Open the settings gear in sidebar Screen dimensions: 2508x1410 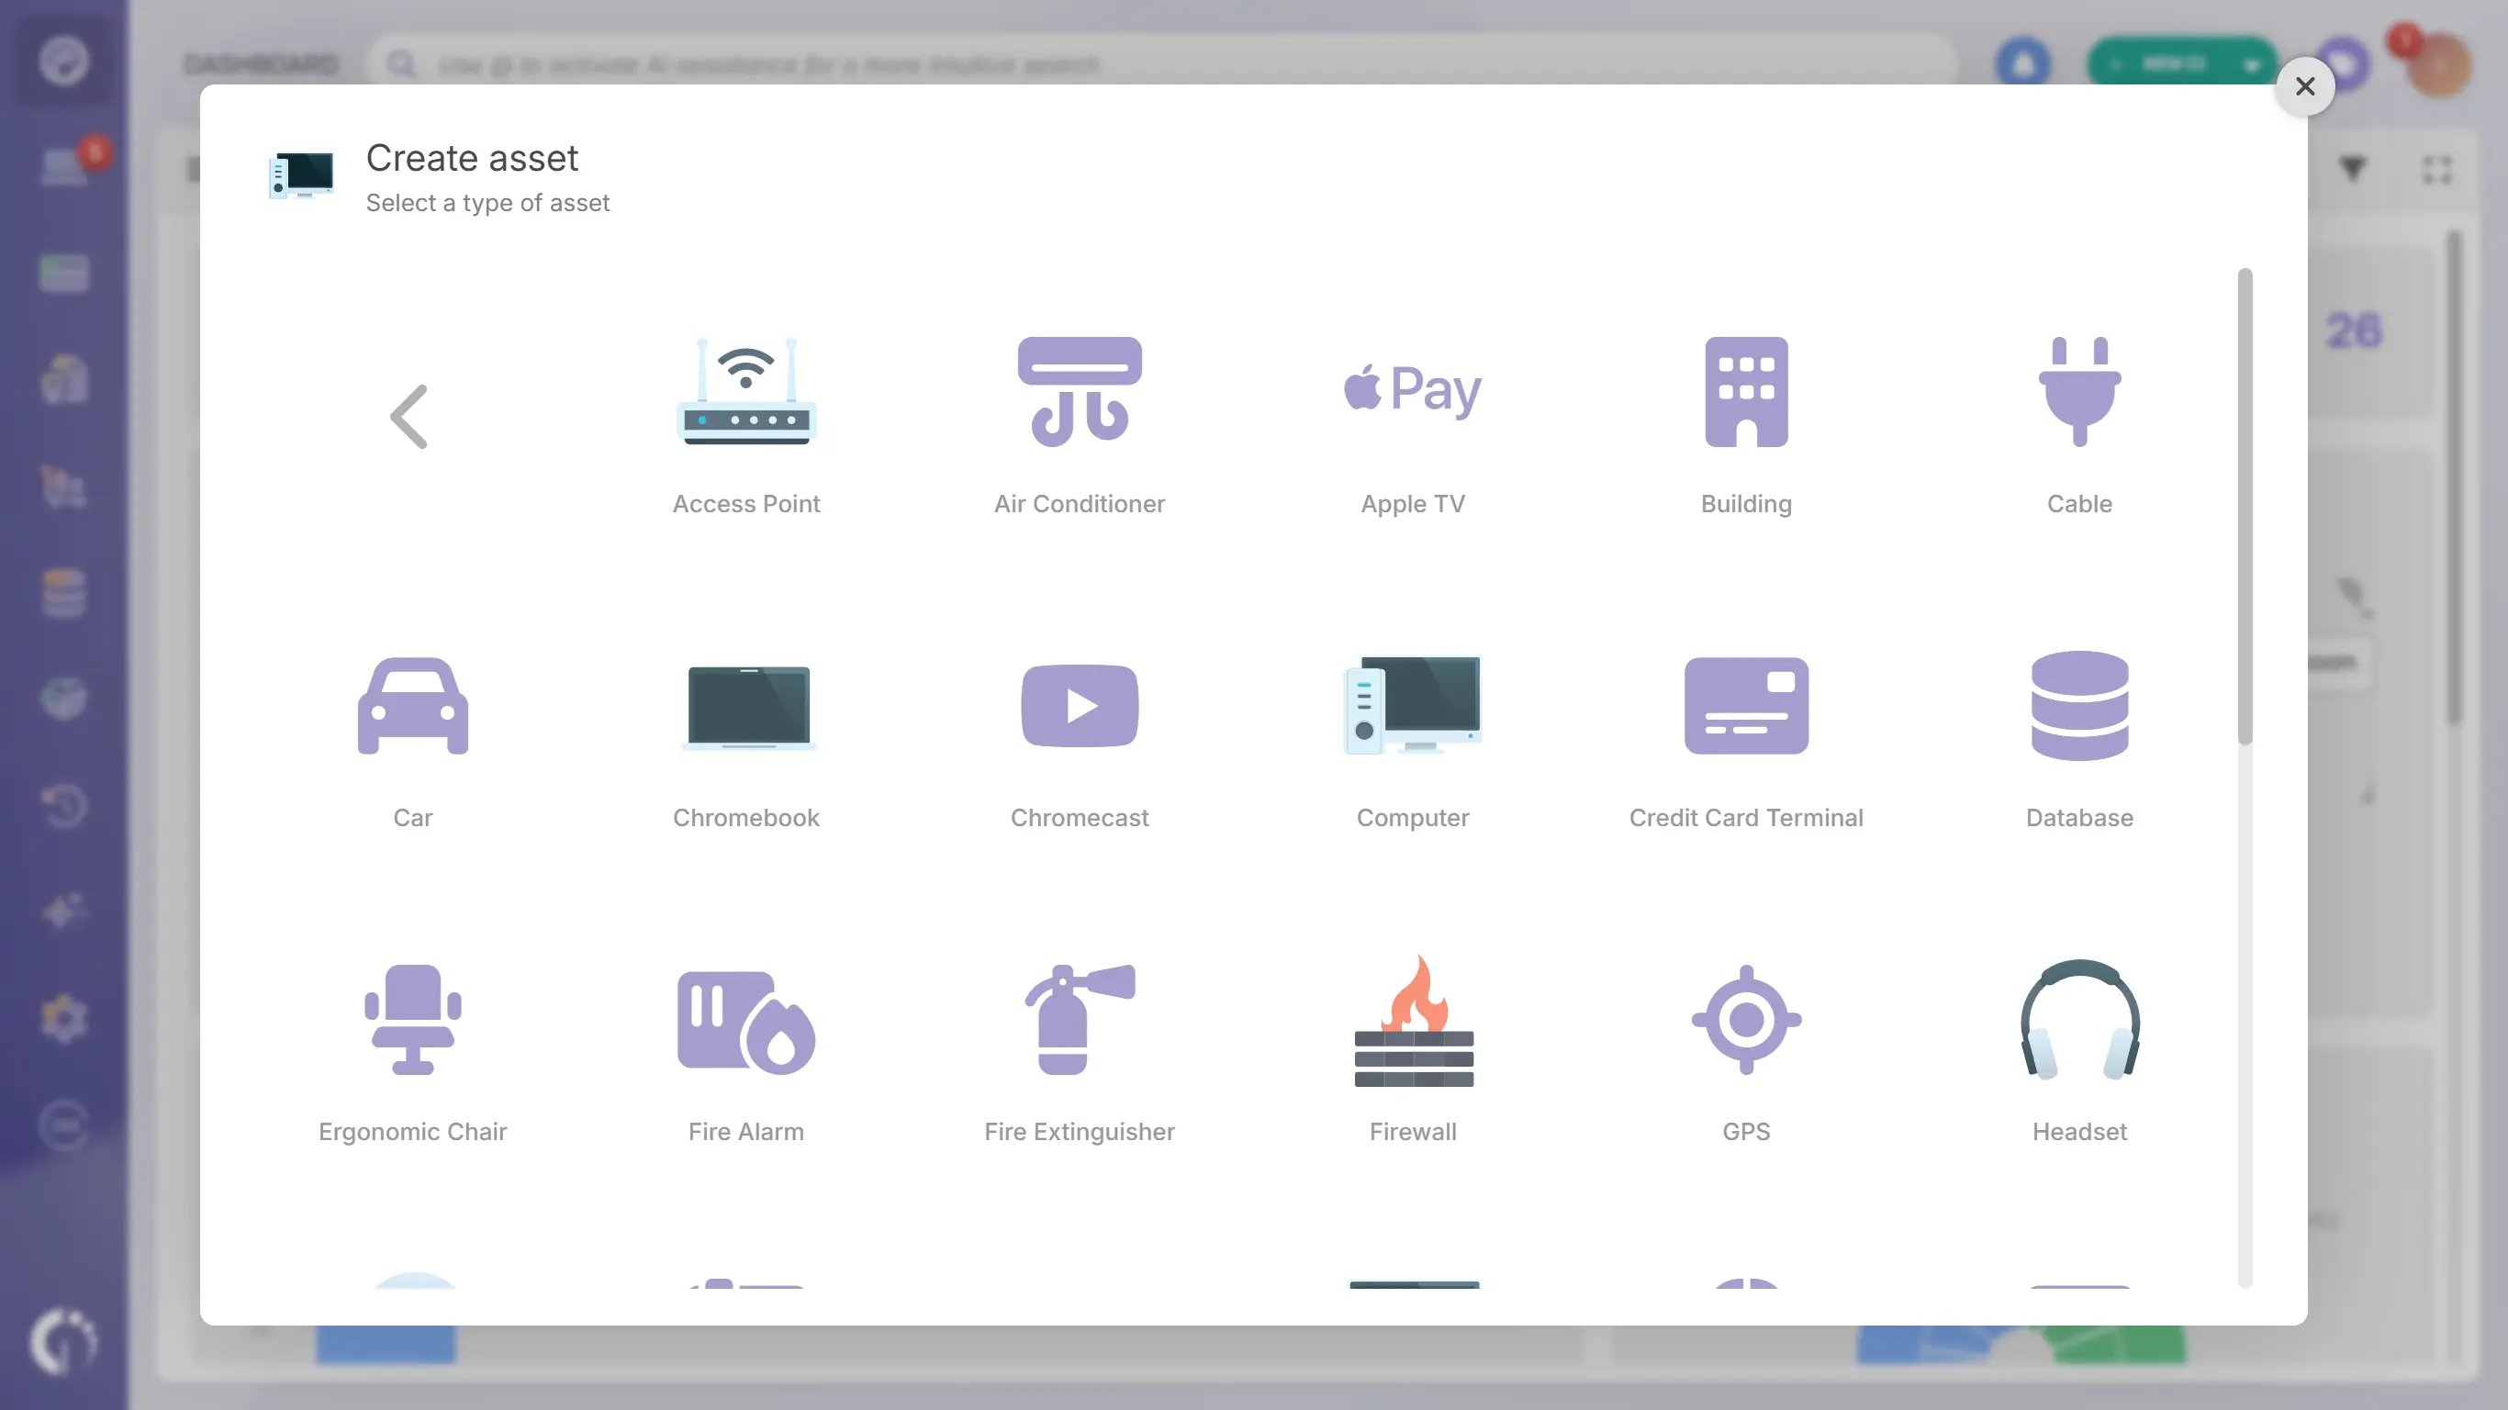[x=64, y=1019]
